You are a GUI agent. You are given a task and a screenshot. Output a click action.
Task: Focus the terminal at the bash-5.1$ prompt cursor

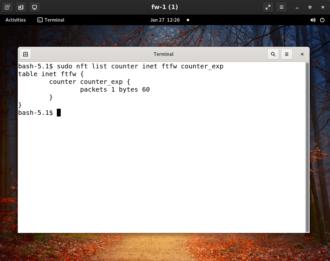tap(59, 113)
